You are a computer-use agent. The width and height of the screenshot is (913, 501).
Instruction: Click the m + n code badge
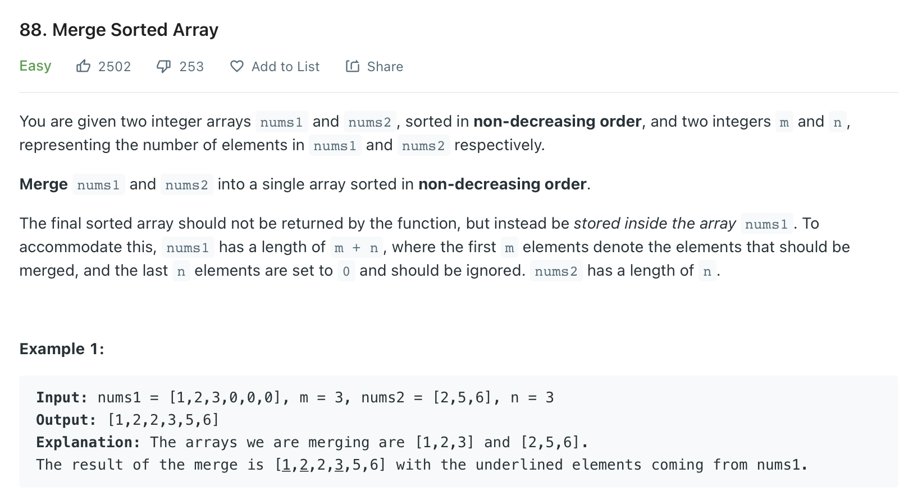tap(355, 247)
